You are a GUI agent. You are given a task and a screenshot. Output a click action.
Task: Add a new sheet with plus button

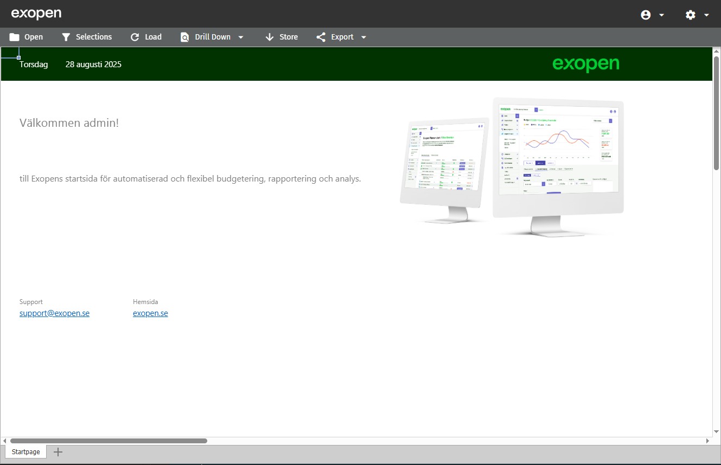[x=58, y=452]
